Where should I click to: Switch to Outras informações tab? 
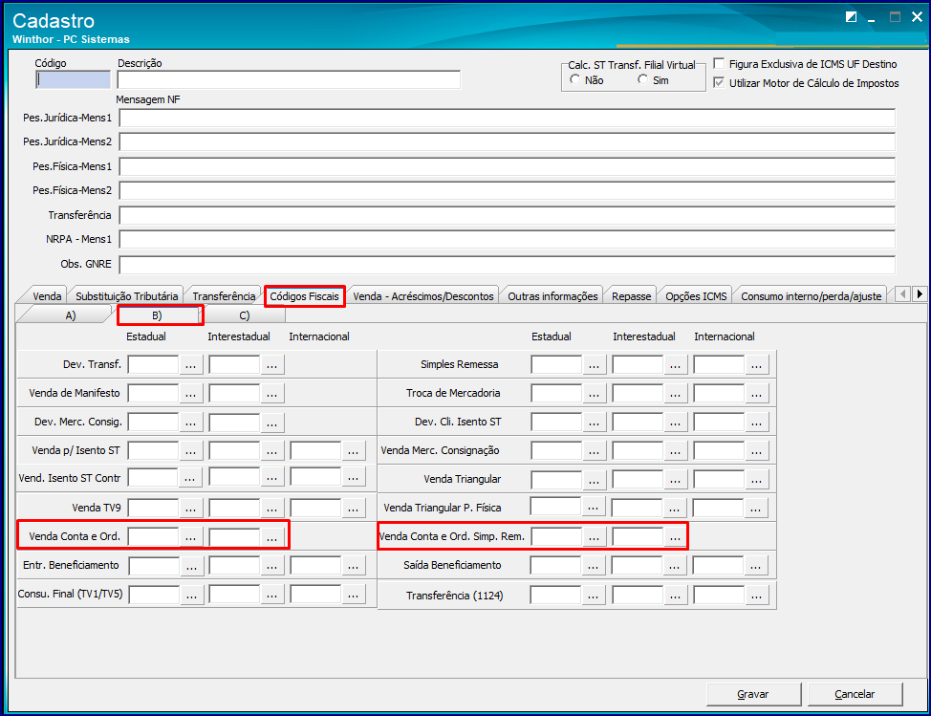(552, 295)
